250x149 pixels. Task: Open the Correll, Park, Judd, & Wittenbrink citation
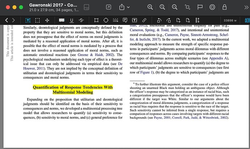200,118
